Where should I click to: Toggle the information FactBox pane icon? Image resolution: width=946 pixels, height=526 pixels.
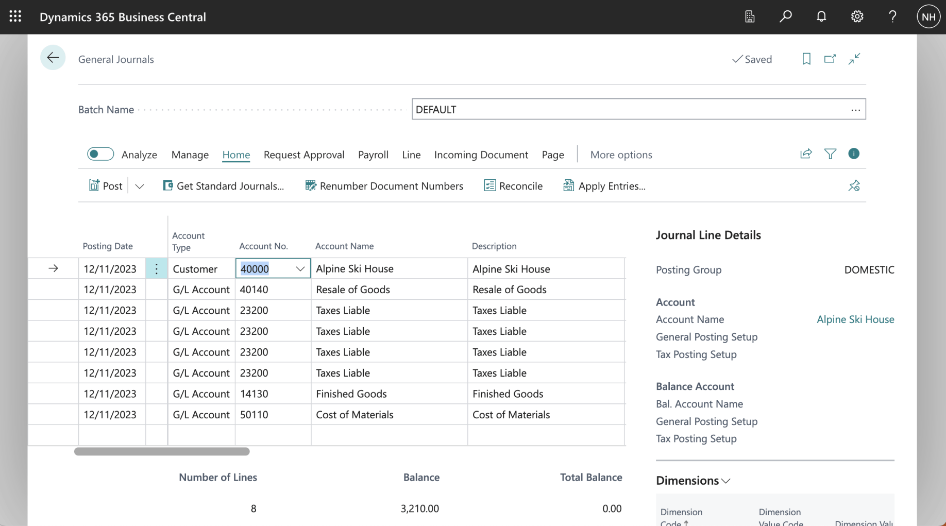(854, 154)
